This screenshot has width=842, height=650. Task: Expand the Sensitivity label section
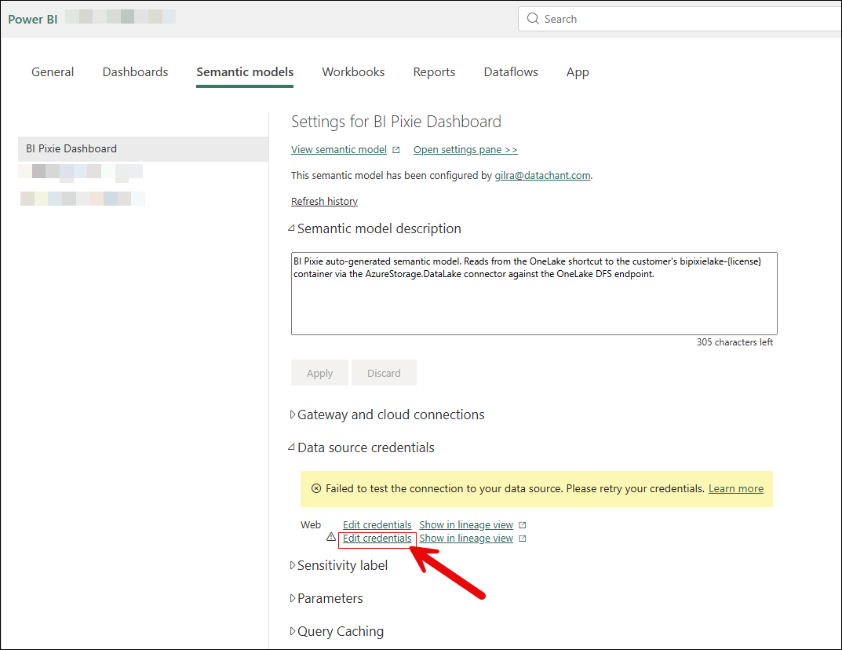point(292,565)
